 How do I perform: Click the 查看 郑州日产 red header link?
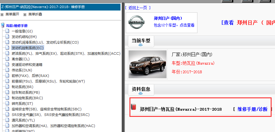pyautogui.click(x=248, y=23)
